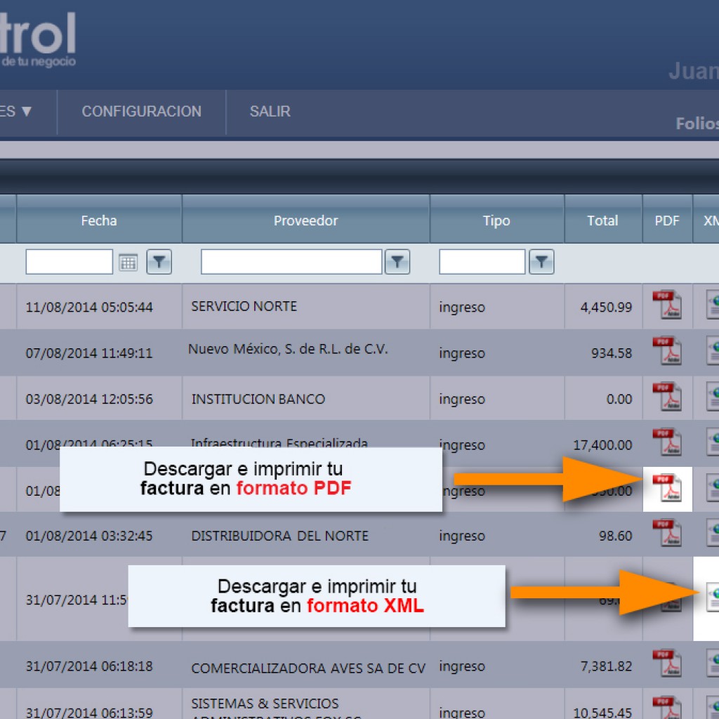Focus the Proveedor filter text box
719x719 pixels.
click(291, 262)
